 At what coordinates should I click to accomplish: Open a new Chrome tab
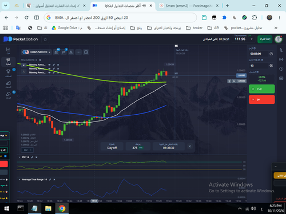pyautogui.click(x=227, y=6)
